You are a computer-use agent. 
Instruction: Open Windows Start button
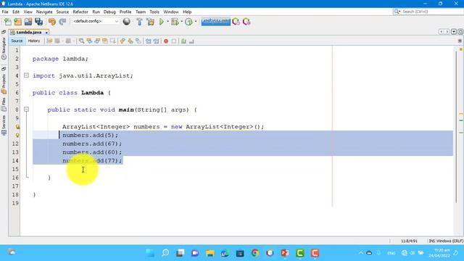(150, 253)
